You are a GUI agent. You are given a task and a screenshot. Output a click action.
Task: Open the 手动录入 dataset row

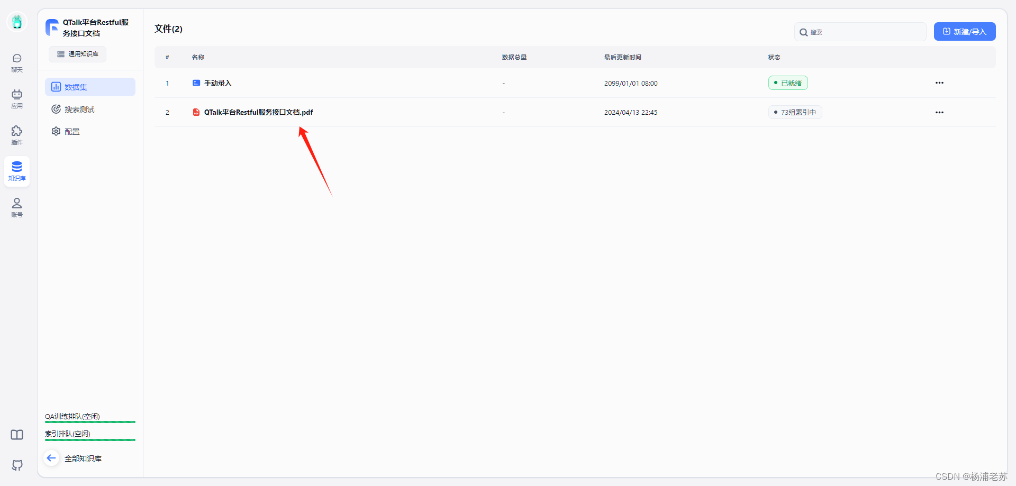[x=575, y=83]
